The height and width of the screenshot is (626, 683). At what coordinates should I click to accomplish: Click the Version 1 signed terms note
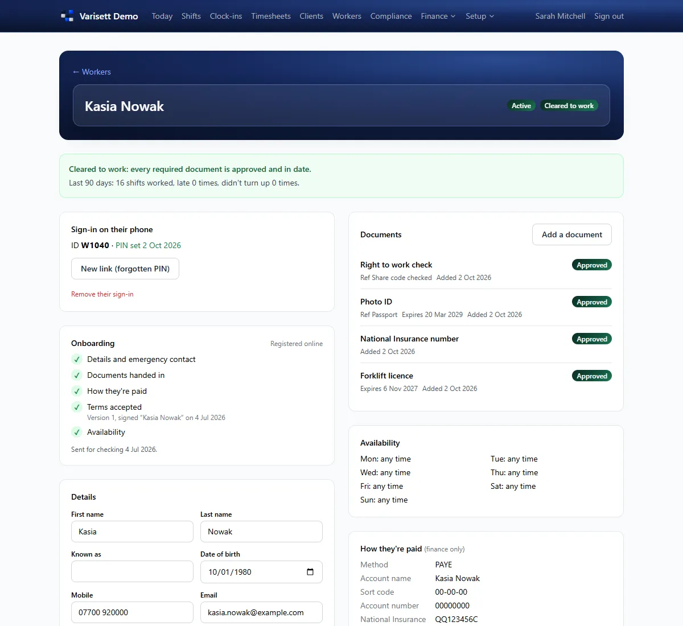tap(156, 418)
